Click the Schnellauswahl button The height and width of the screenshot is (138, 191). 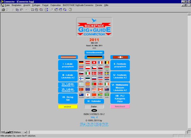[x=94, y=52]
